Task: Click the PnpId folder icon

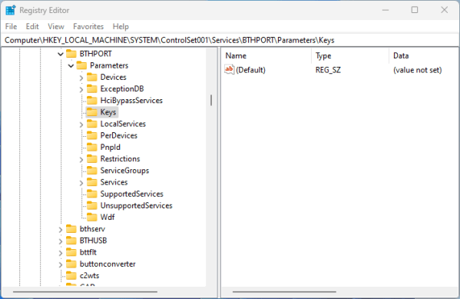Action: (92, 147)
